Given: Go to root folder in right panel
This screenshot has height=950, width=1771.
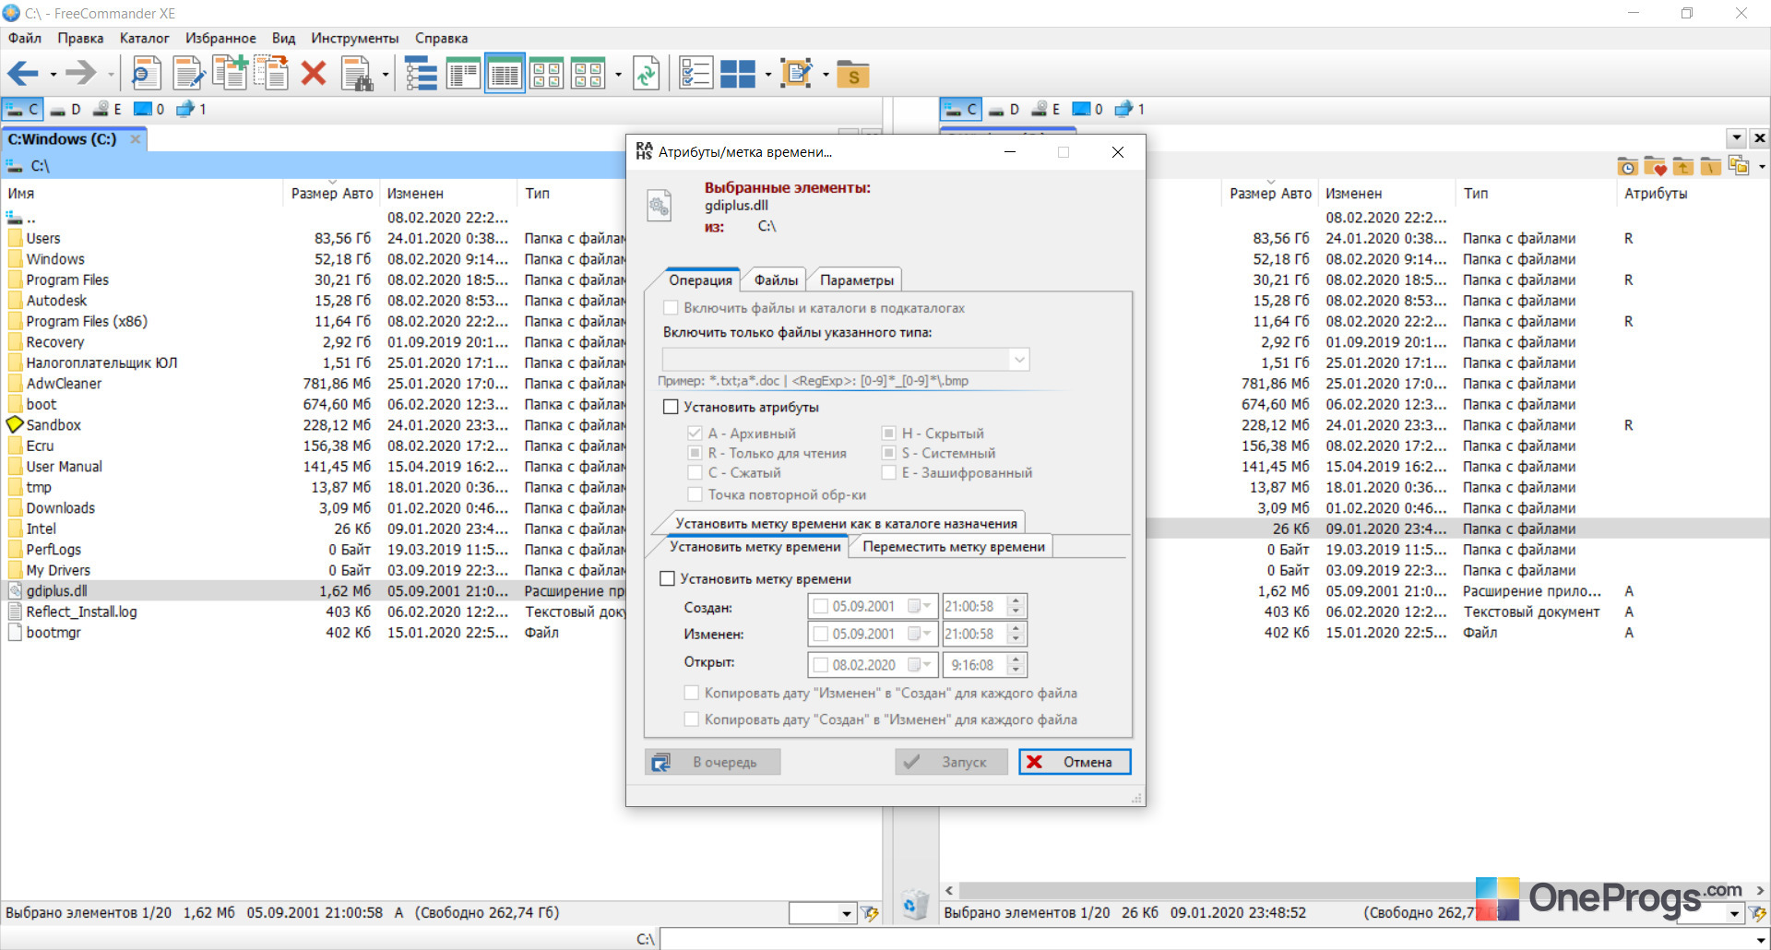Looking at the screenshot, I should pos(1711,166).
